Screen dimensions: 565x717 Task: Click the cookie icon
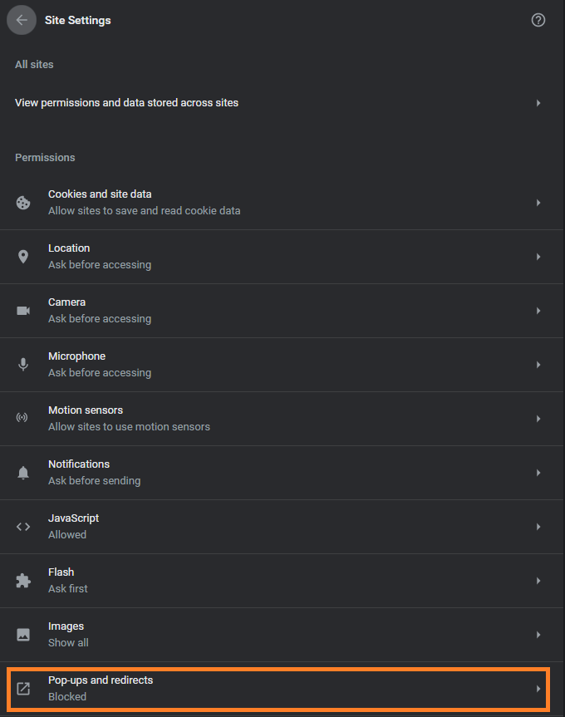tap(23, 203)
